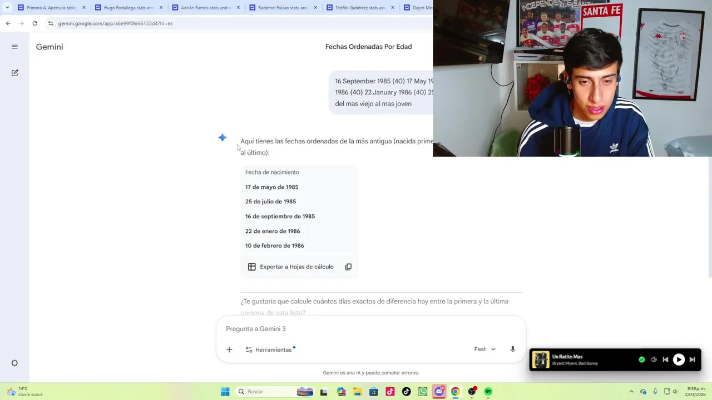Open WhatsApp from the taskbar
The image size is (712, 400).
[423, 392]
